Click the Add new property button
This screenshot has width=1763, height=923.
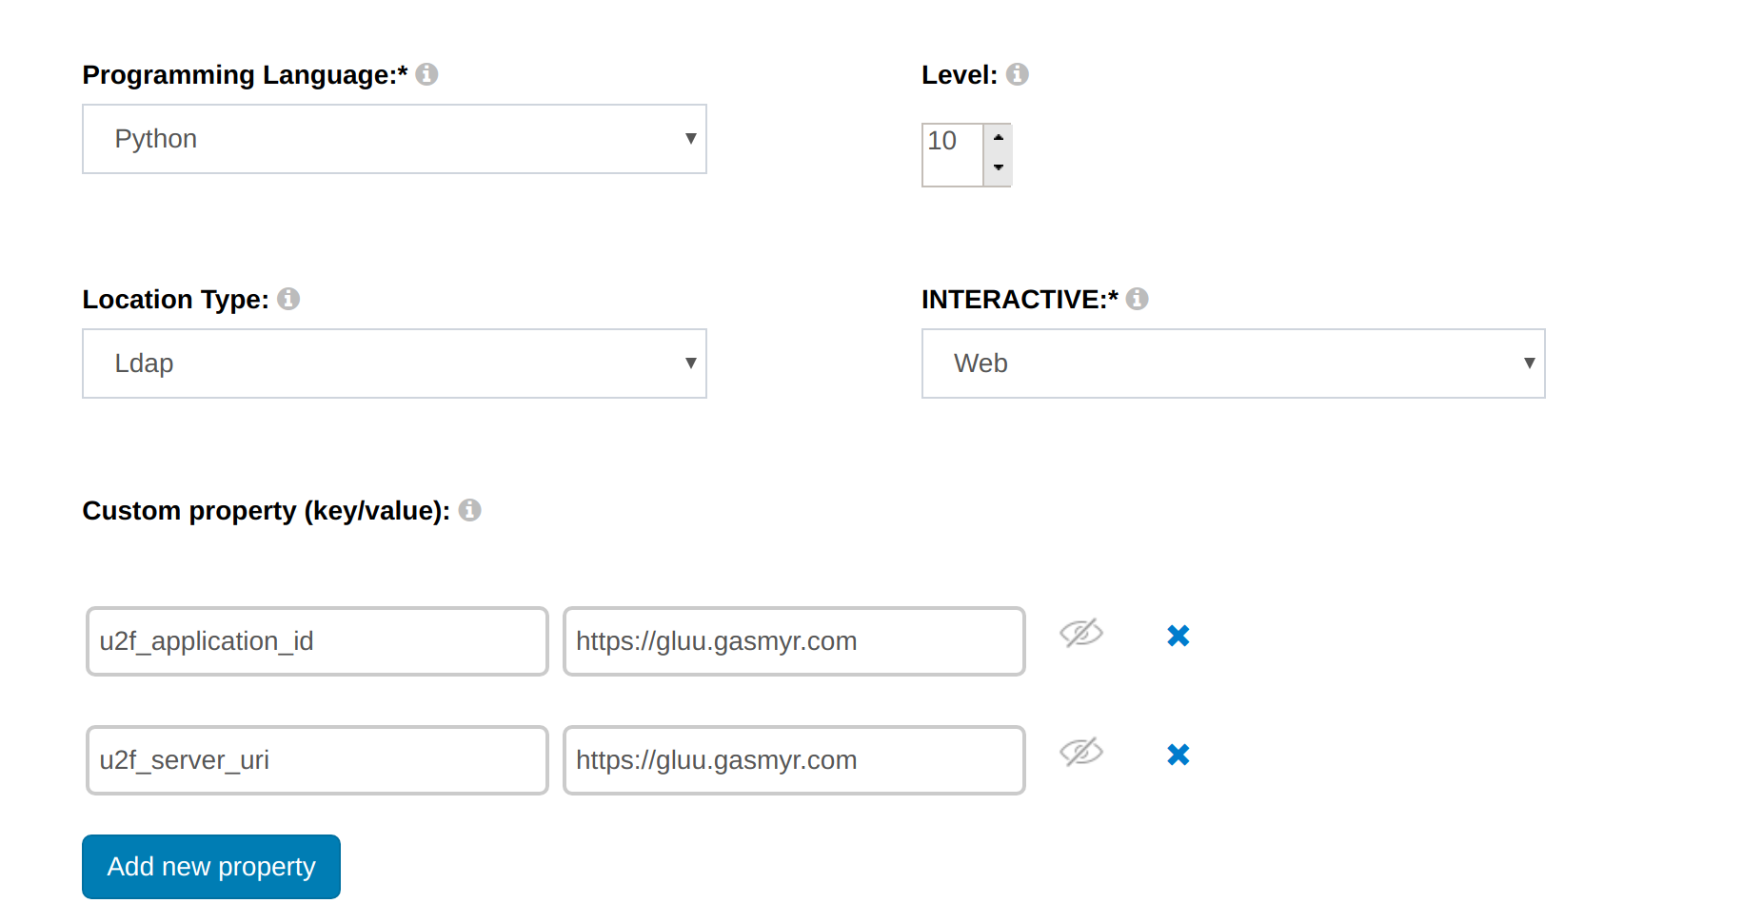tap(210, 867)
